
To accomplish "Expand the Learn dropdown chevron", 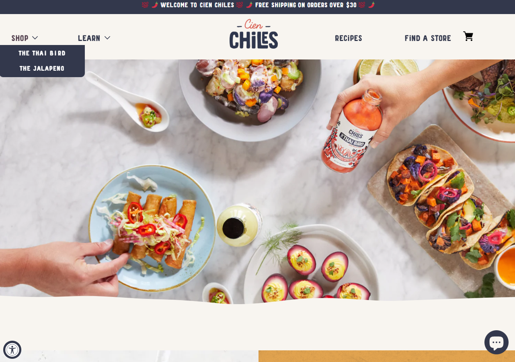I will pos(107,38).
